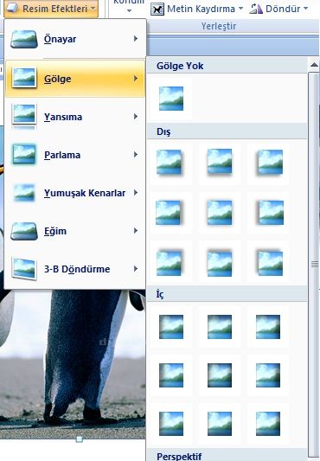Image resolution: width=320 pixels, height=461 pixels.
Task: Choose center İç inner shadow in second row
Action: [220, 375]
